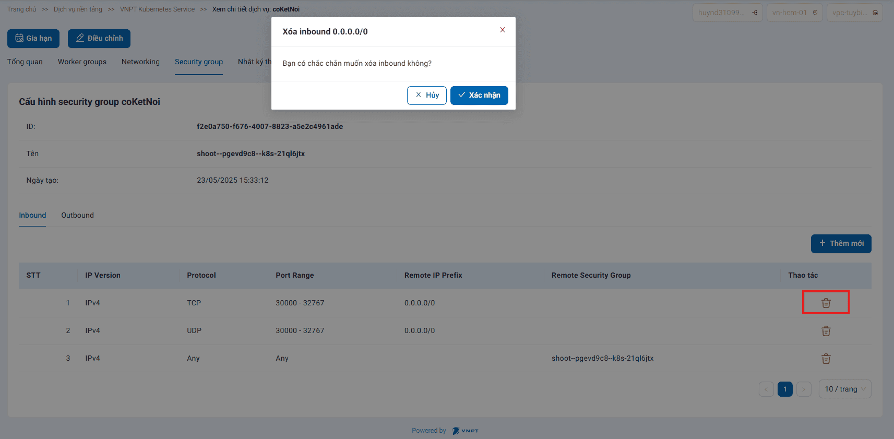Viewport: 894px width, 439px height.
Task: Click the Gia hạn renew button
Action: click(33, 38)
